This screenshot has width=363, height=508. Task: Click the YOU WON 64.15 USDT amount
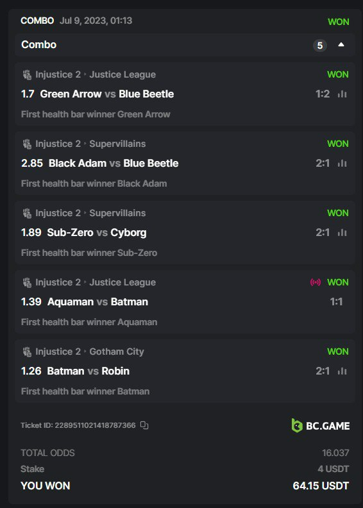[x=321, y=486]
